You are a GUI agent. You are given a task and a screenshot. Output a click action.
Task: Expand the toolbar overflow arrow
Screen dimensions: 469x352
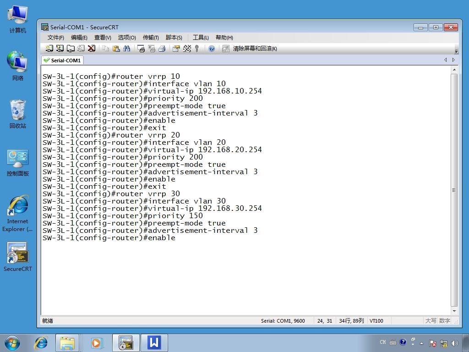tap(456, 51)
